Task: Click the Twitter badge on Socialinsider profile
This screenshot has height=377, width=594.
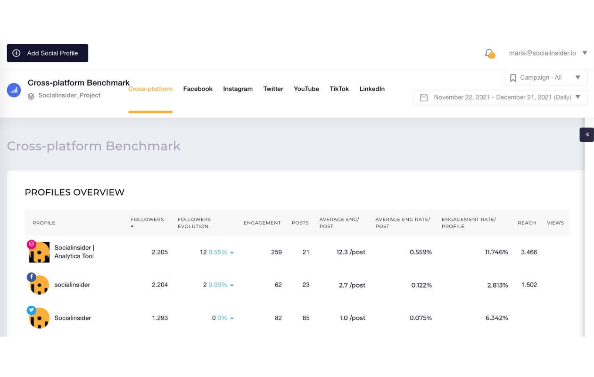Action: tap(32, 310)
